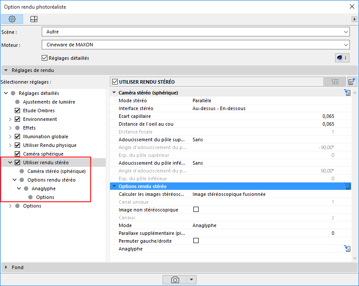Select the Anaglyphe tree item

43,188
